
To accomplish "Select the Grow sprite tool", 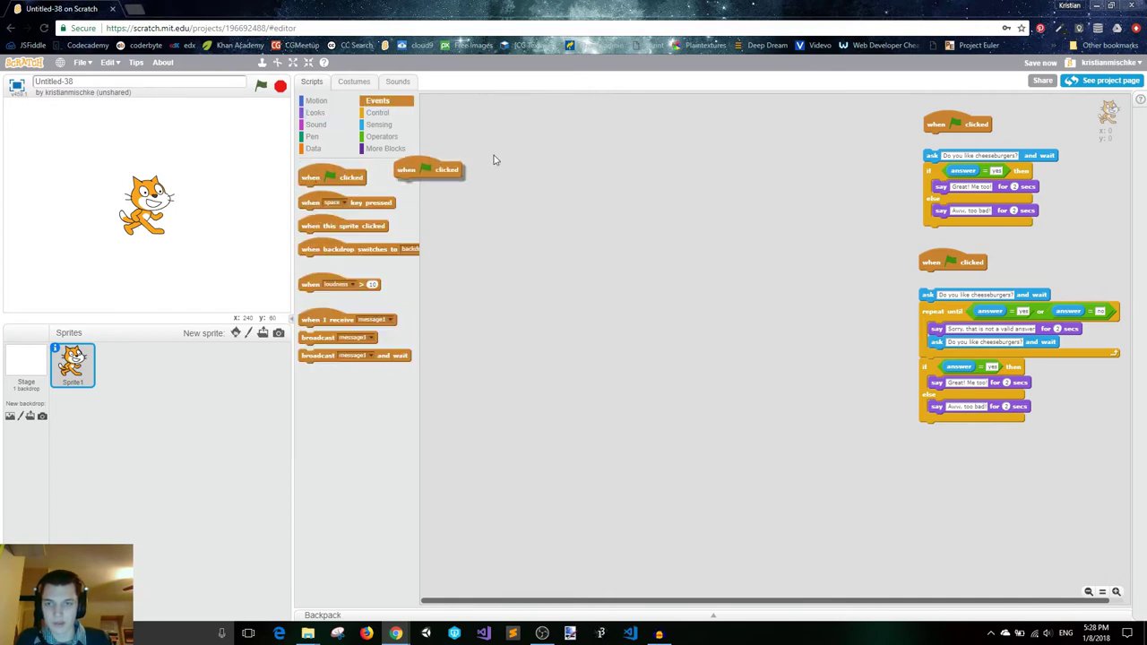I will coord(293,63).
